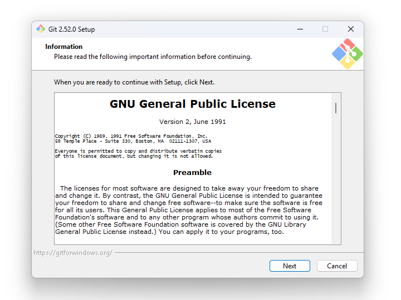This screenshot has height=300, width=401.
Task: Click 'The licenses for most software' line
Action: click(189, 188)
